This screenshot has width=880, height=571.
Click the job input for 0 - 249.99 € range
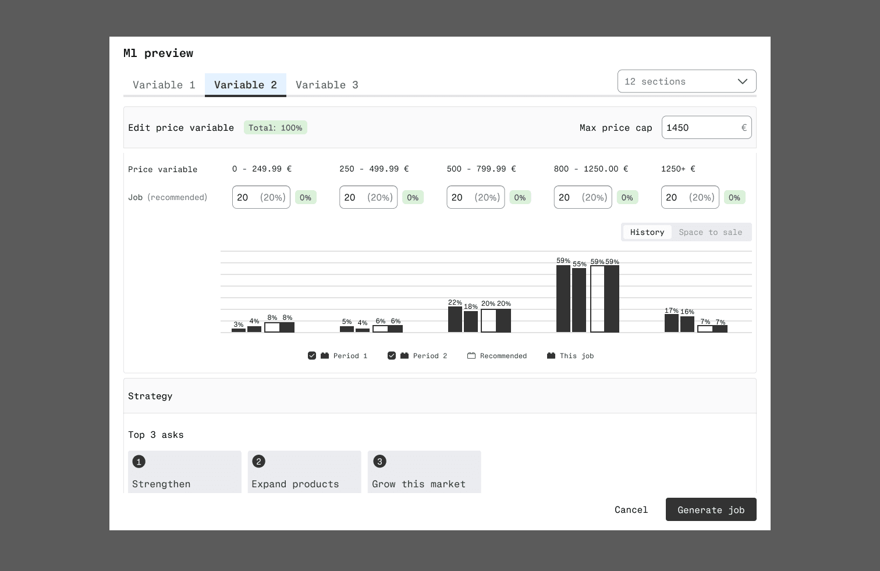tap(261, 198)
